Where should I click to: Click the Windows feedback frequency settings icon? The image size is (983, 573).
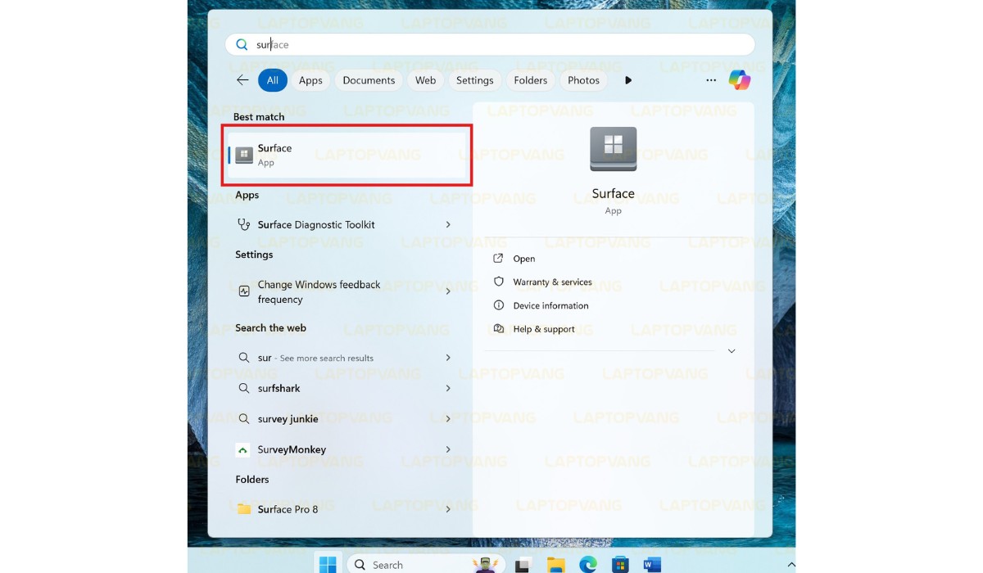244,291
